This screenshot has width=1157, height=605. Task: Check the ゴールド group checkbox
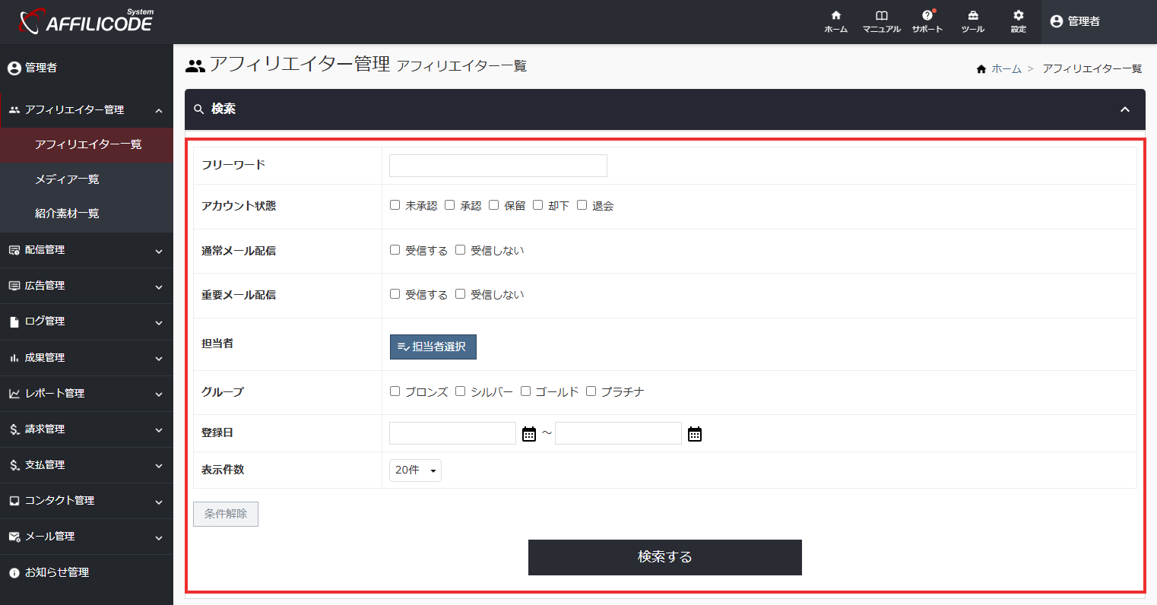click(525, 391)
